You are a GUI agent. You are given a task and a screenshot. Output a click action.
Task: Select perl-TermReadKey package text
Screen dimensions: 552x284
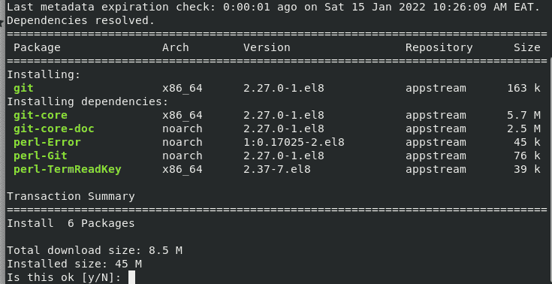(x=68, y=170)
